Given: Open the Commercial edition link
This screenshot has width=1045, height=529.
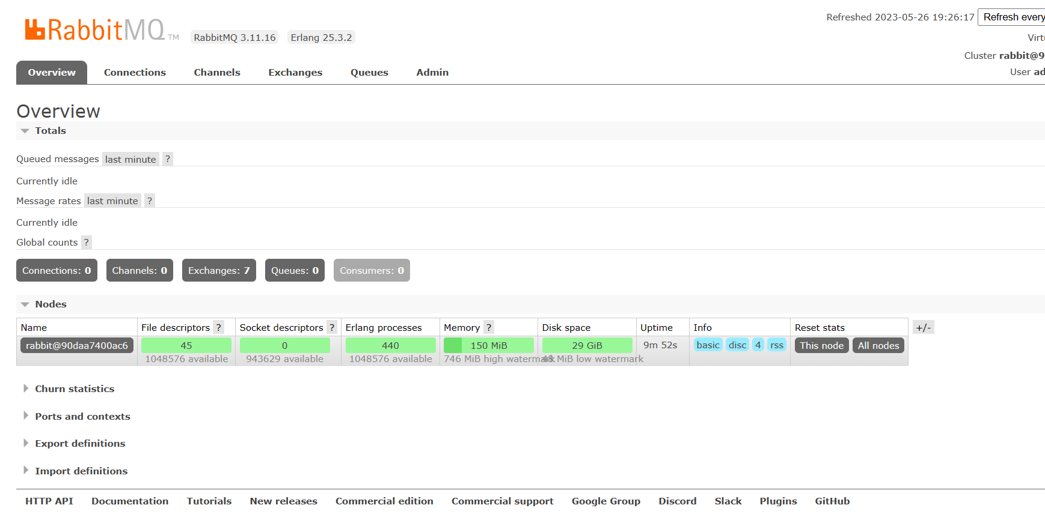Looking at the screenshot, I should (x=384, y=501).
